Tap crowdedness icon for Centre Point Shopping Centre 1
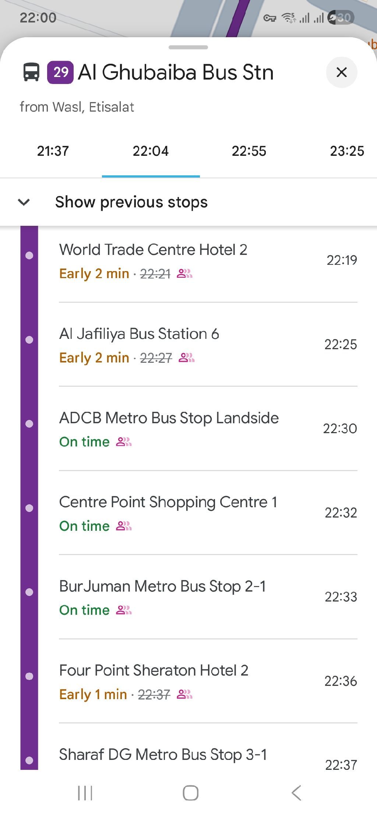Image resolution: width=377 pixels, height=817 pixels. tap(124, 526)
